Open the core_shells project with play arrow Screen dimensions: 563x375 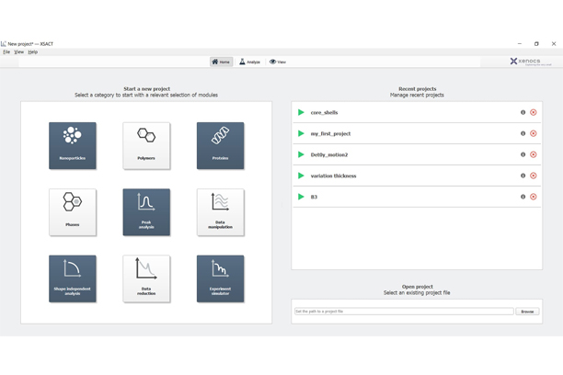301,112
